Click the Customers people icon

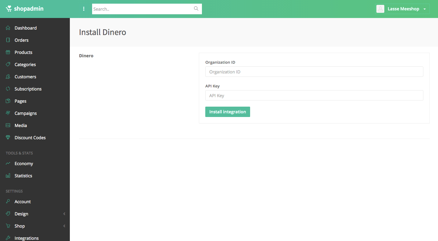(8, 76)
